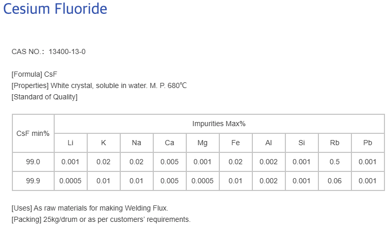
Task: Select the Impurities Max% header cell
Action: coord(219,124)
